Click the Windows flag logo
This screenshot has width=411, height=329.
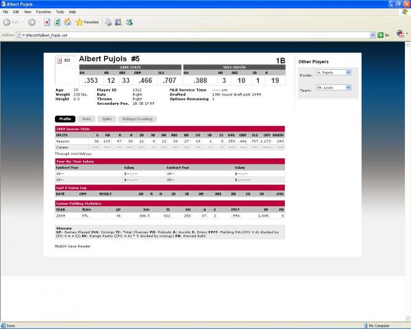(x=405, y=12)
